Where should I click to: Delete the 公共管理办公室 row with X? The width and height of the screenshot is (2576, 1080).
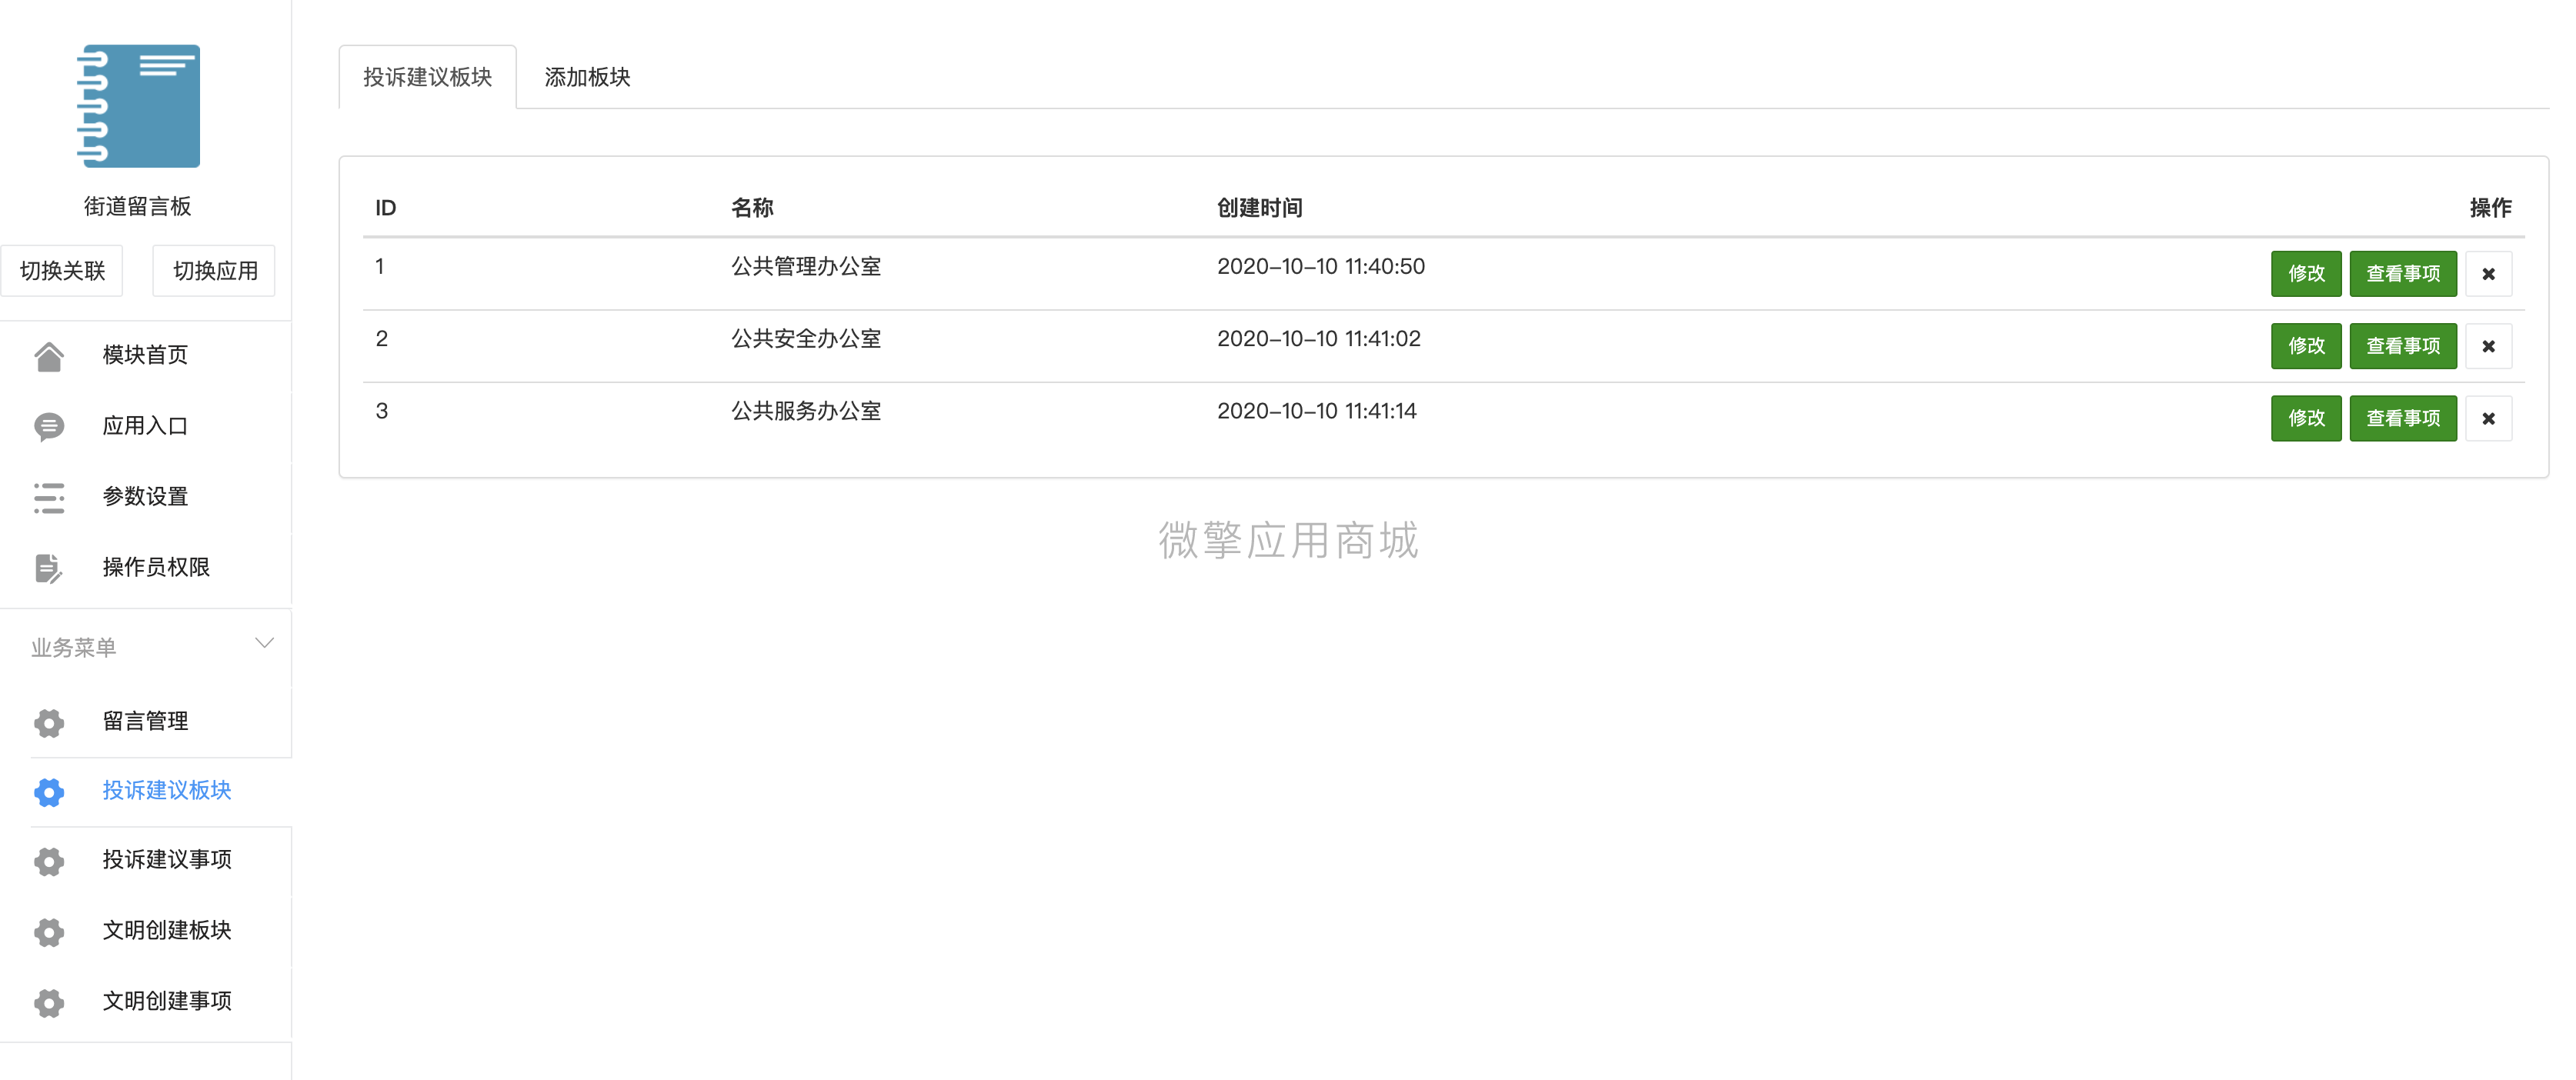pos(2488,274)
